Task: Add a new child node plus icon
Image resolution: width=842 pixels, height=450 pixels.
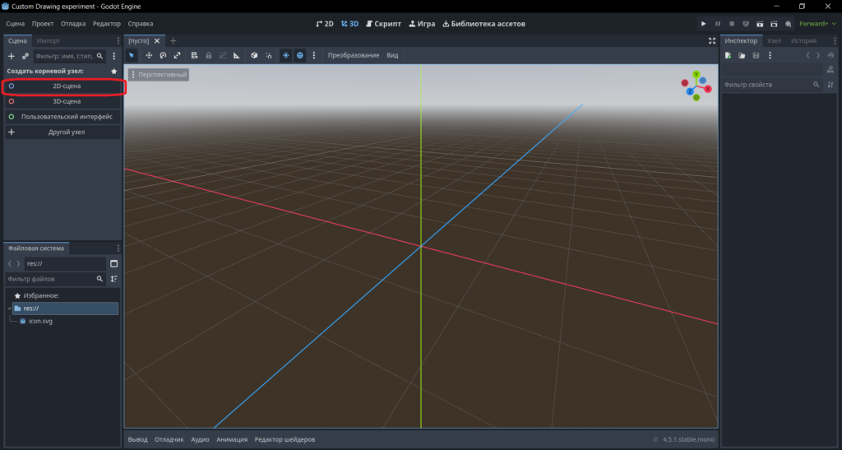Action: coord(12,56)
